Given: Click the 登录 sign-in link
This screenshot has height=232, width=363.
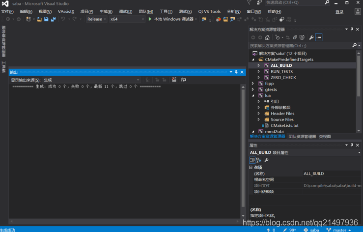Looking at the screenshot, I should (x=339, y=12).
